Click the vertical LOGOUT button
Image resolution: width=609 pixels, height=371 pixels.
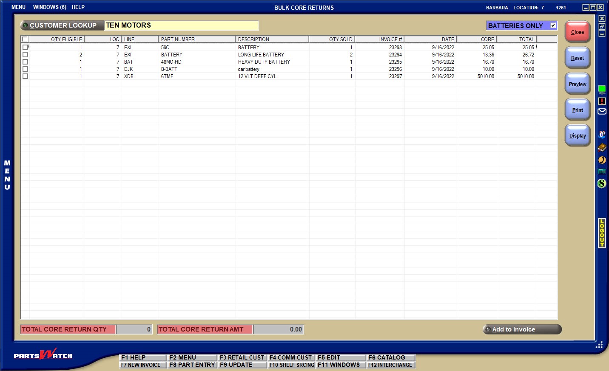(x=602, y=233)
